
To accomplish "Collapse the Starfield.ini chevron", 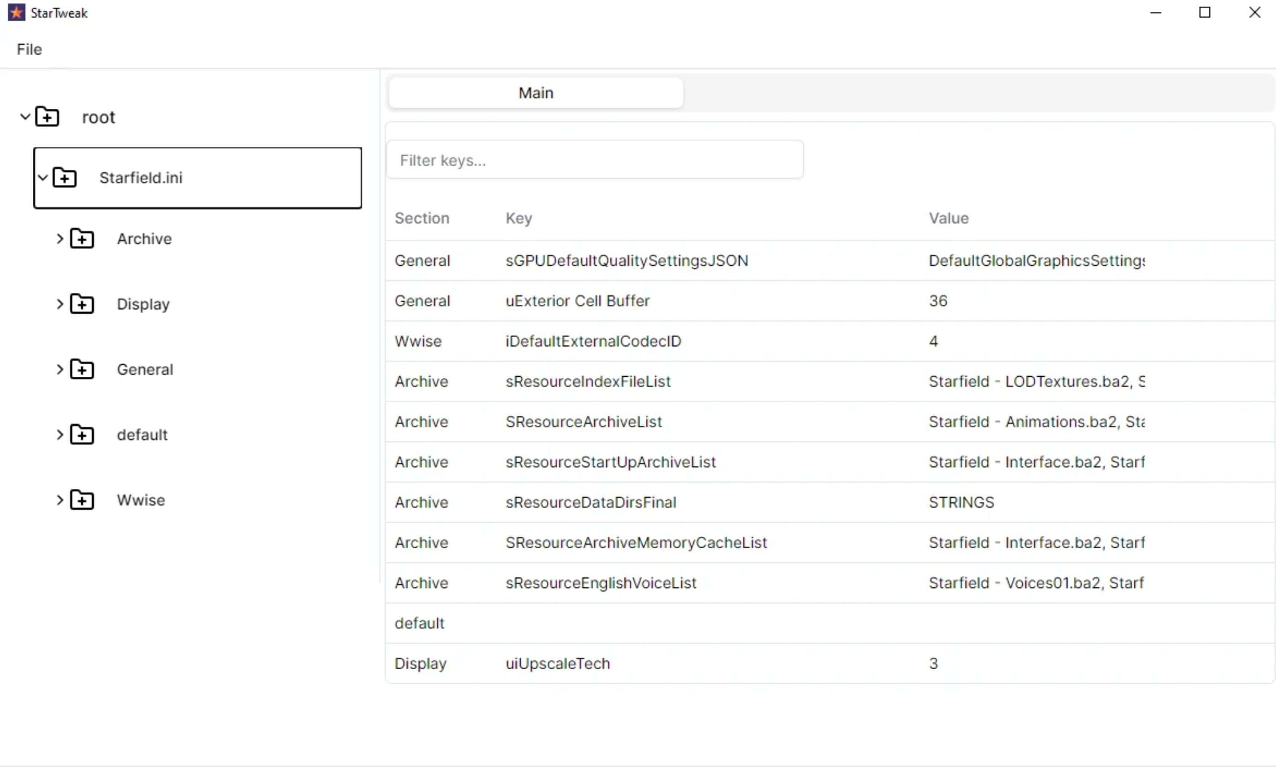I will (43, 178).
